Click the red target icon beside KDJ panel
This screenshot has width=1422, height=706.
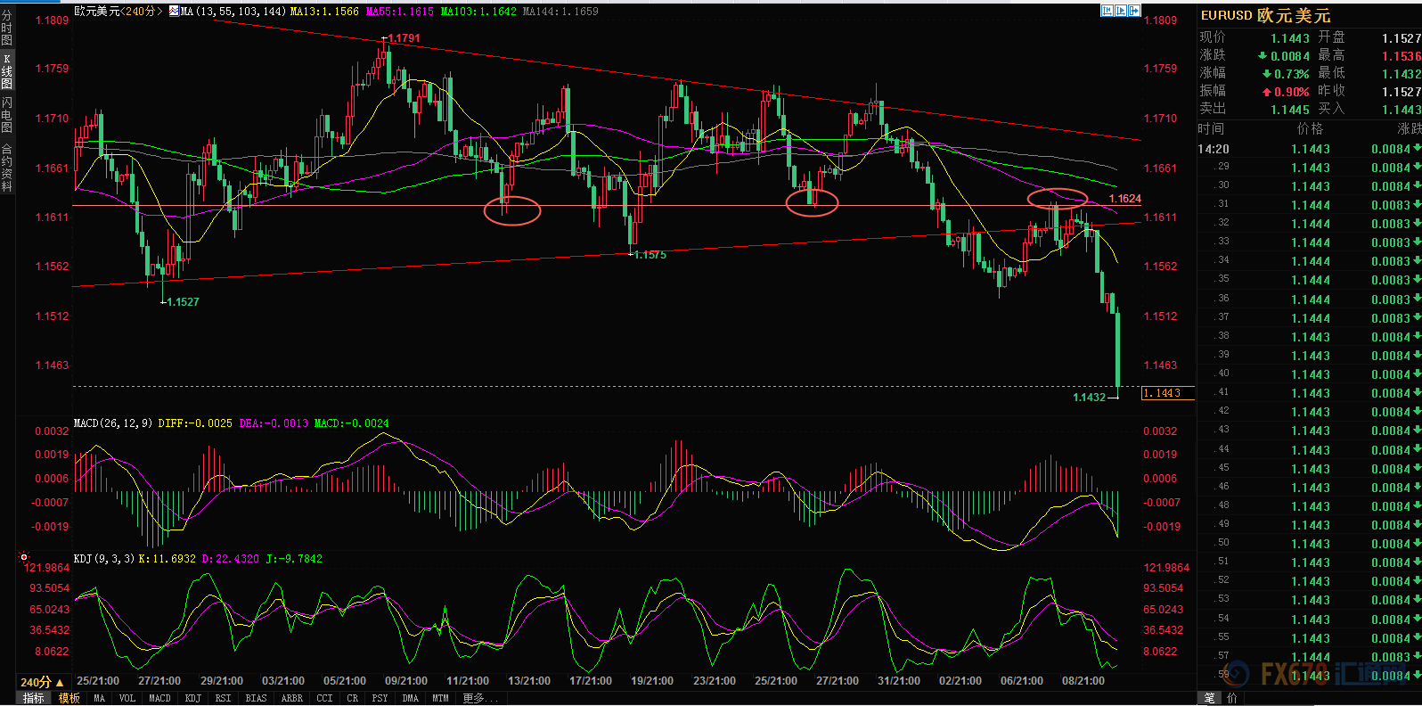click(24, 558)
